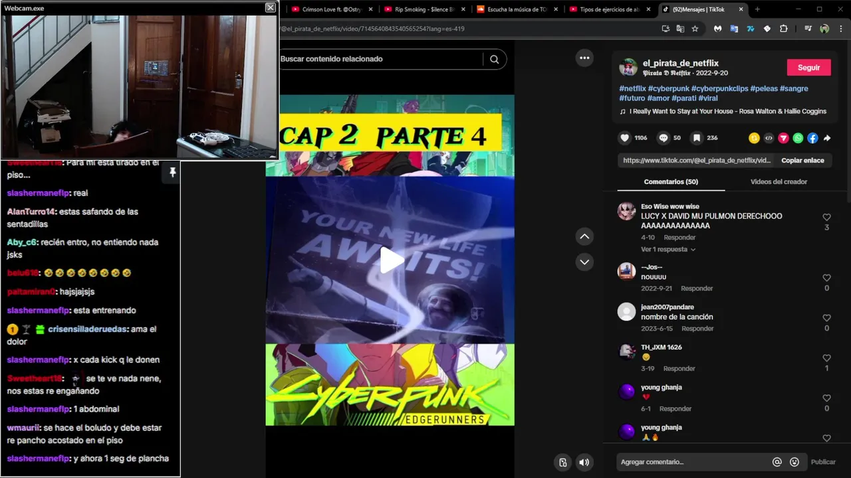
Task: Share via Facebook icon
Action: tap(812, 138)
